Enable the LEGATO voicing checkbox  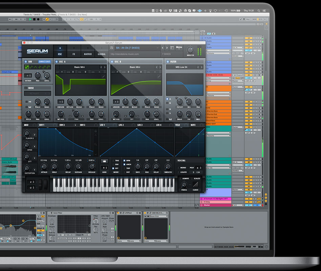pyautogui.click(x=178, y=172)
